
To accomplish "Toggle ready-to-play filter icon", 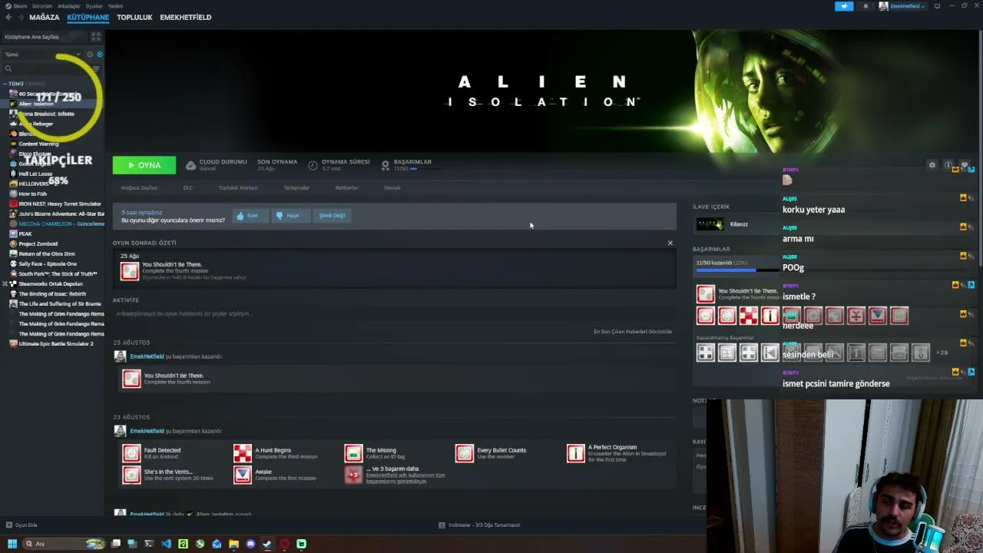I will tap(99, 55).
